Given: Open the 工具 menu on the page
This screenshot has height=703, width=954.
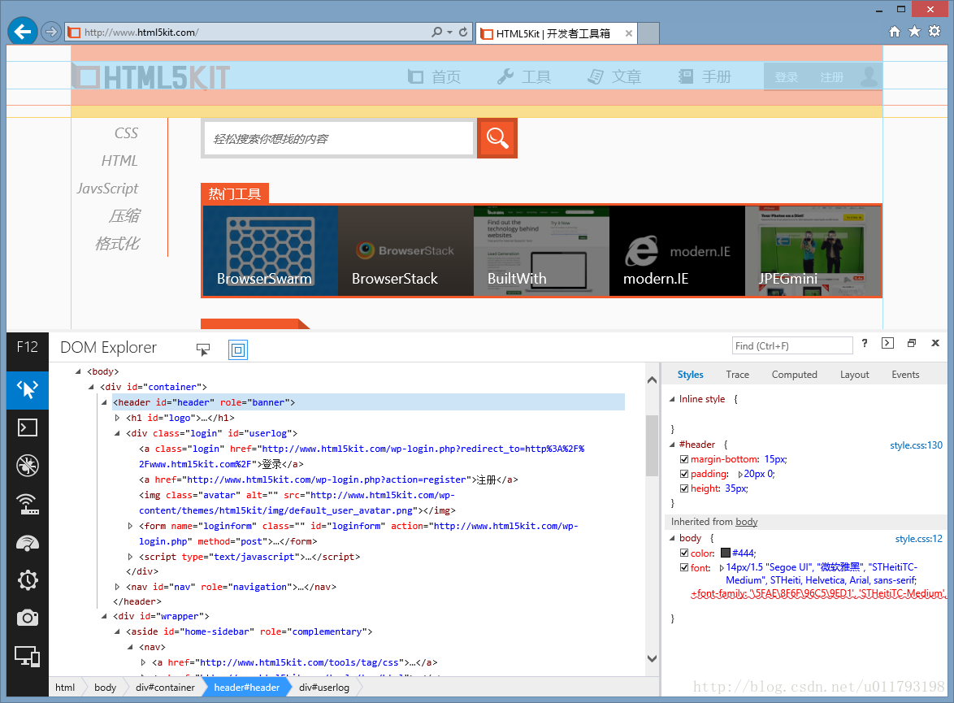Looking at the screenshot, I should pos(524,76).
